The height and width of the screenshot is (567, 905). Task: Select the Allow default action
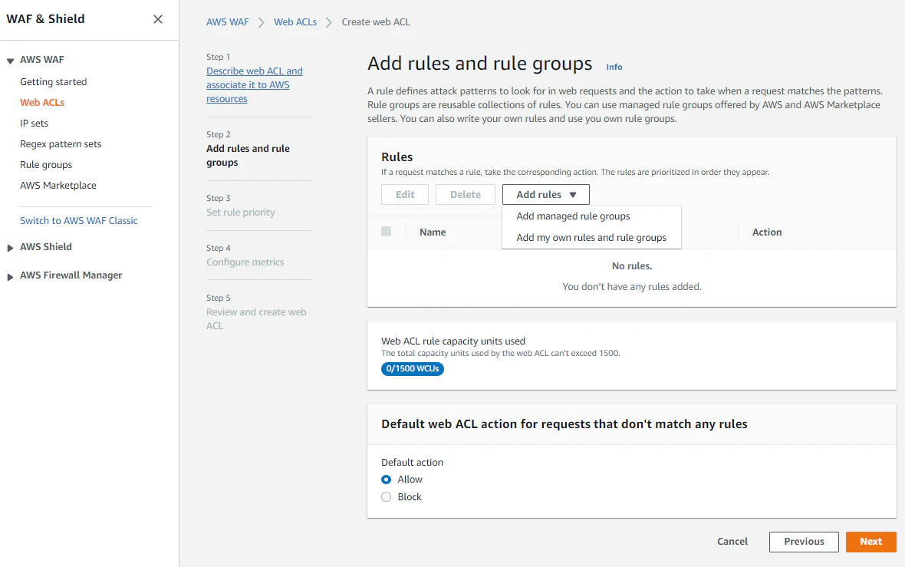[387, 480]
